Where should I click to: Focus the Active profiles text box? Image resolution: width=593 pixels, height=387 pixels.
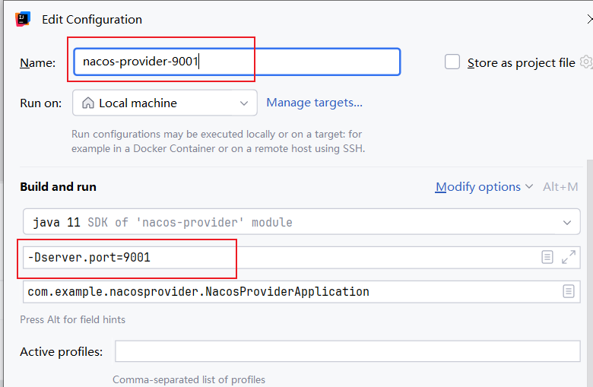coord(347,351)
